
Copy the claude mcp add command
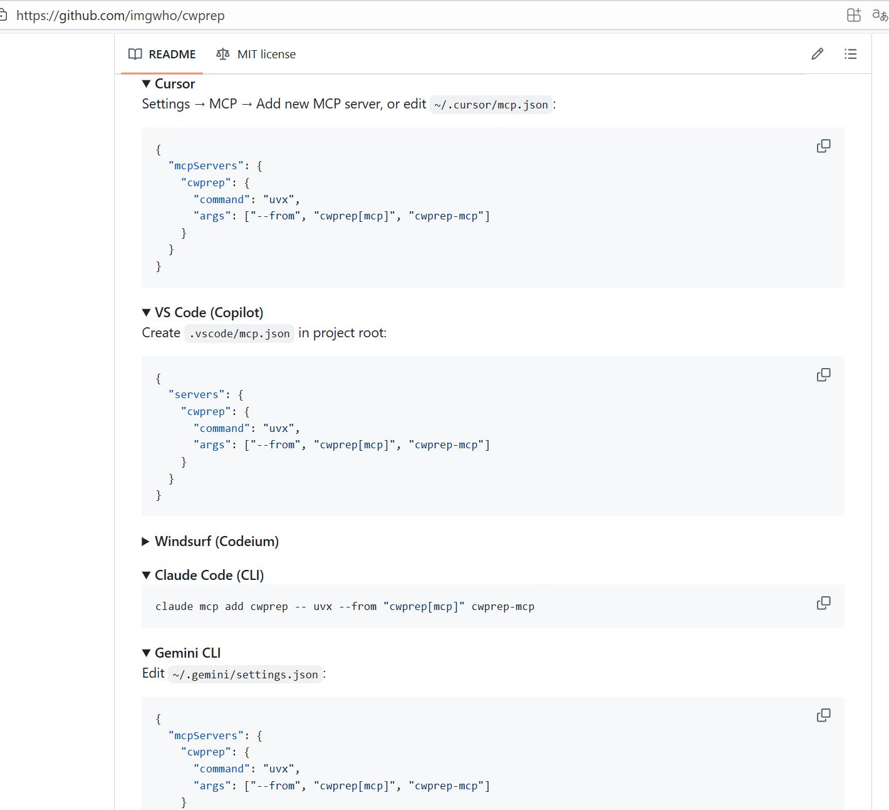[x=823, y=603]
